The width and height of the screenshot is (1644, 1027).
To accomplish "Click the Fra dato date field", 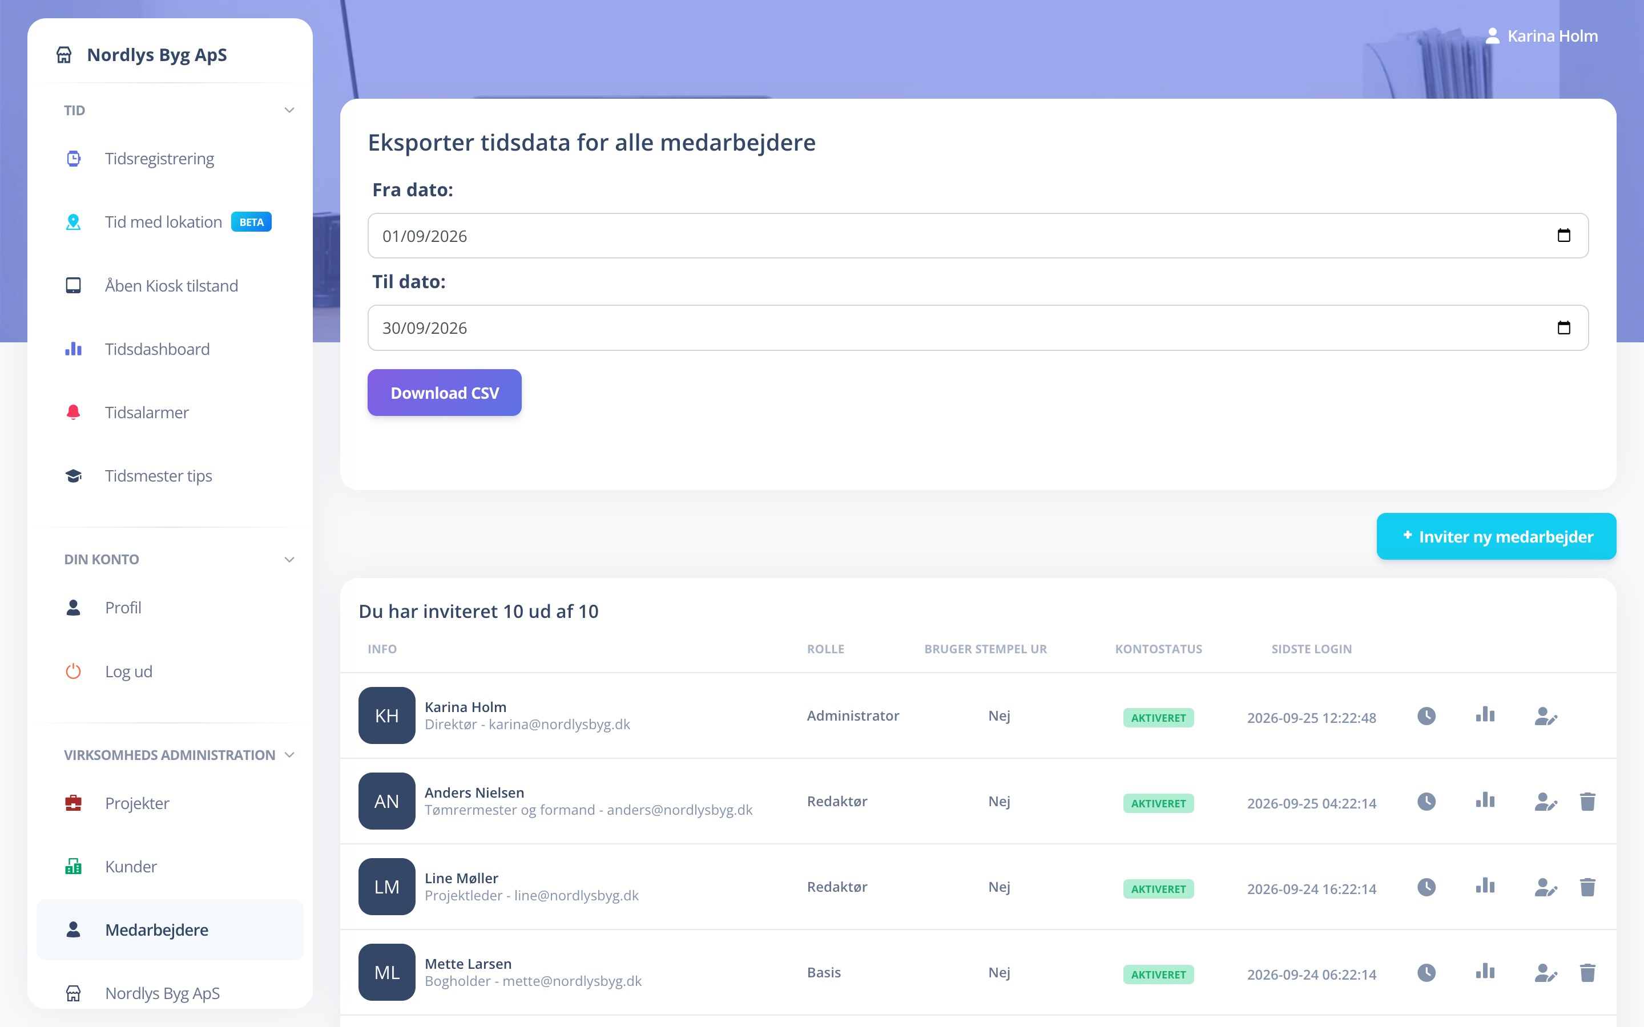I will 978,236.
